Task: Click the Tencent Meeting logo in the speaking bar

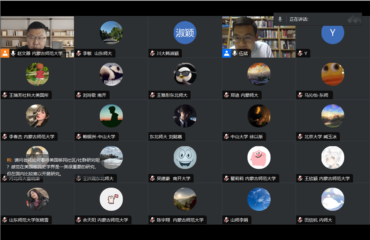Action: pyautogui.click(x=354, y=19)
